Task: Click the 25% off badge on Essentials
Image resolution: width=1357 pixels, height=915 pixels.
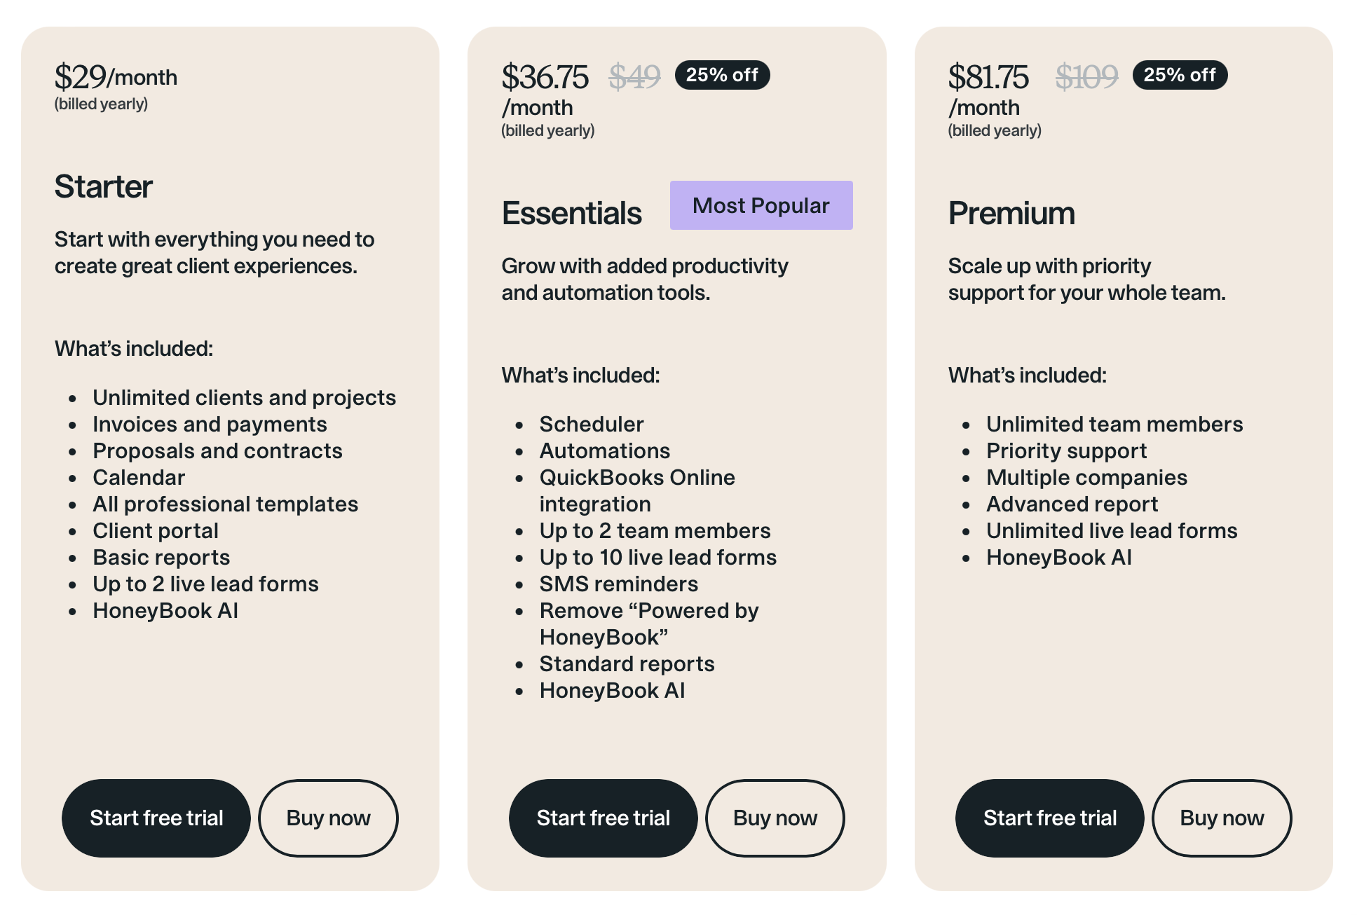Action: pyautogui.click(x=723, y=75)
